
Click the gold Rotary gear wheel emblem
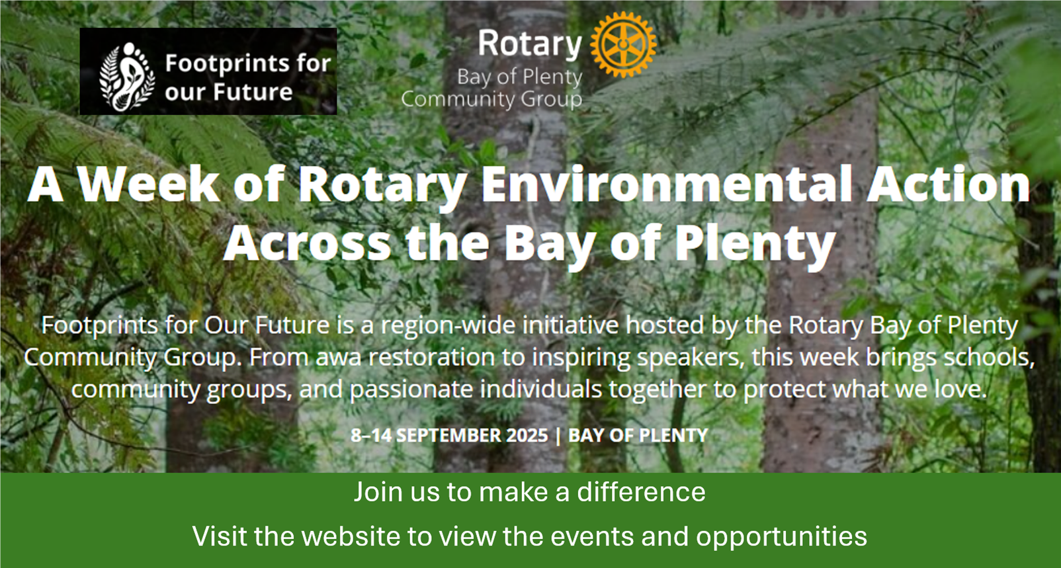click(622, 45)
